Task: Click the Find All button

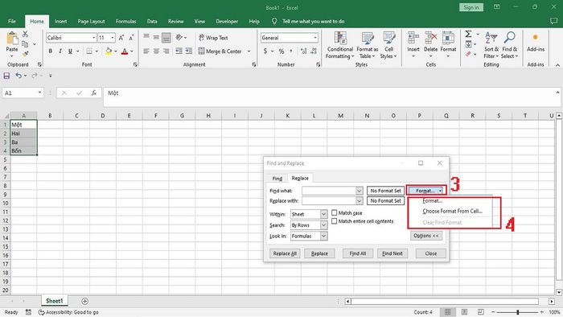Action: [358, 253]
